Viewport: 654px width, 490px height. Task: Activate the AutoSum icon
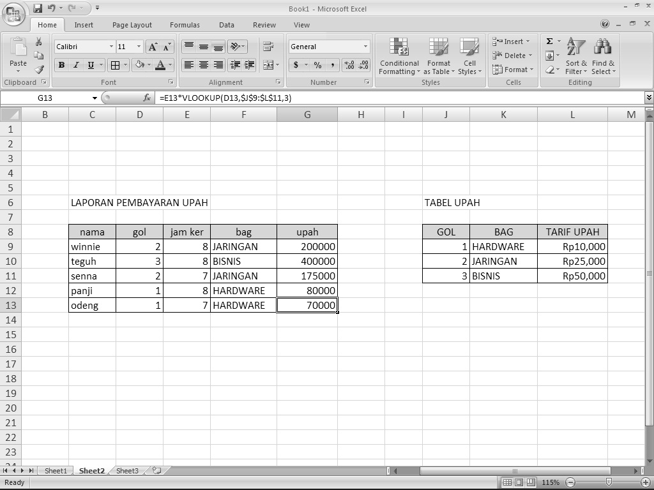coord(548,41)
